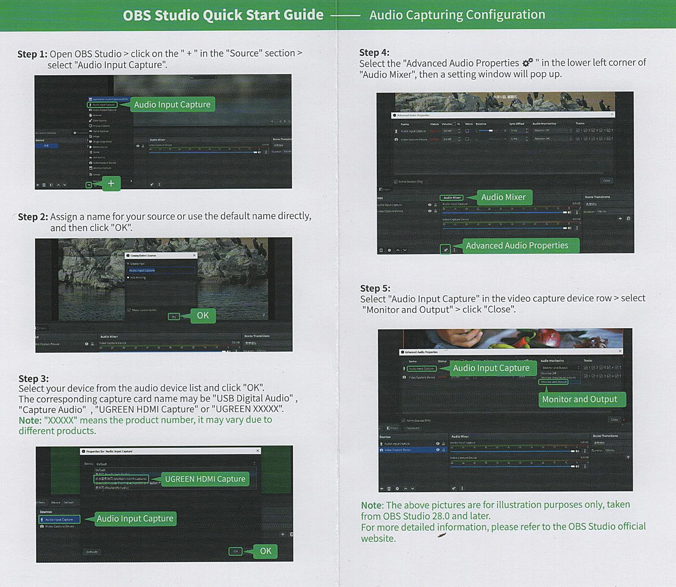676x587 pixels.
Task: Select the 'Create new' radio button in Step 2
Action: coord(128,264)
